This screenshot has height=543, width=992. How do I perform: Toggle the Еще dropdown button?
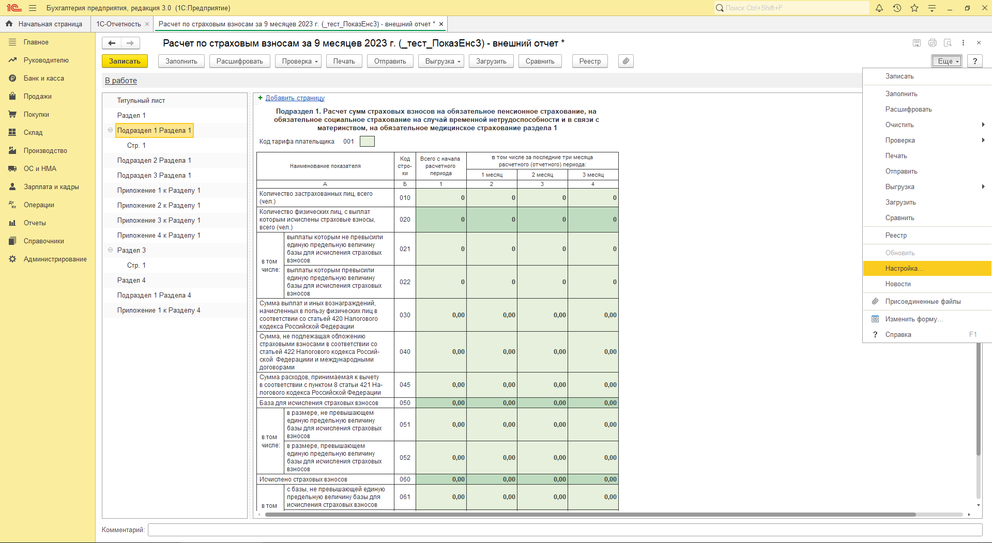947,61
